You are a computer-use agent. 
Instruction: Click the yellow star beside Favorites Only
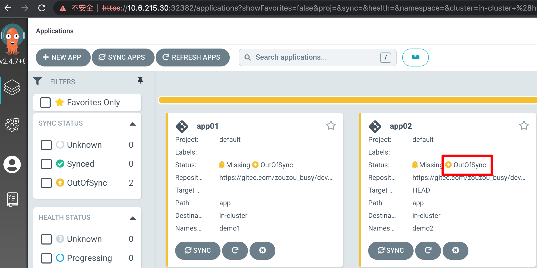pyautogui.click(x=60, y=102)
